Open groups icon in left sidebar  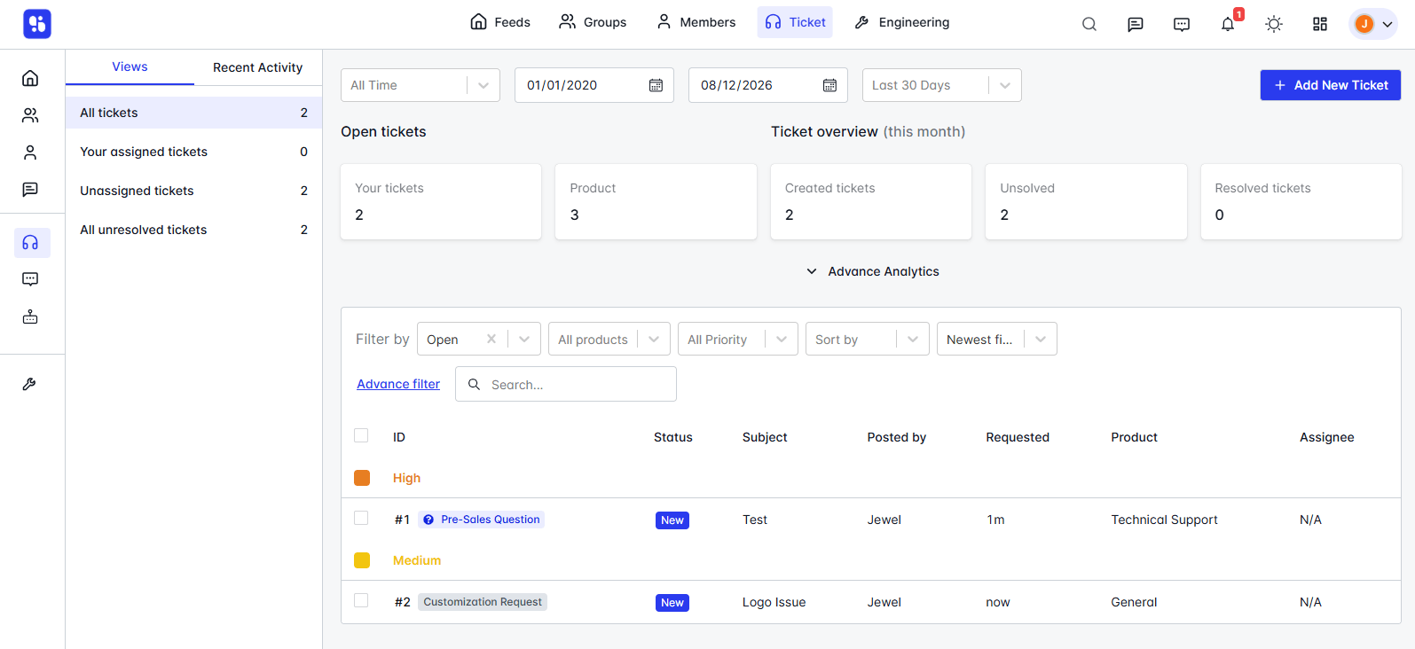pyautogui.click(x=30, y=115)
